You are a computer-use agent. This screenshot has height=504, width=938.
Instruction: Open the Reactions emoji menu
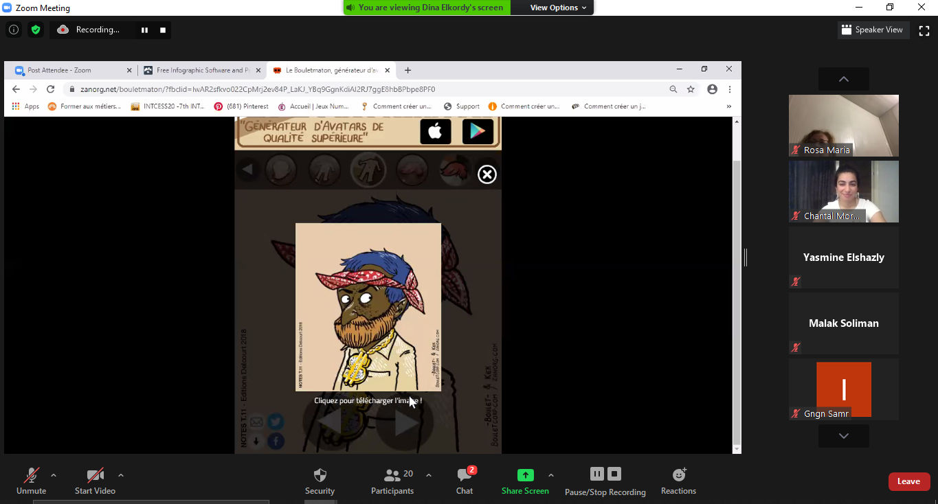tap(678, 481)
